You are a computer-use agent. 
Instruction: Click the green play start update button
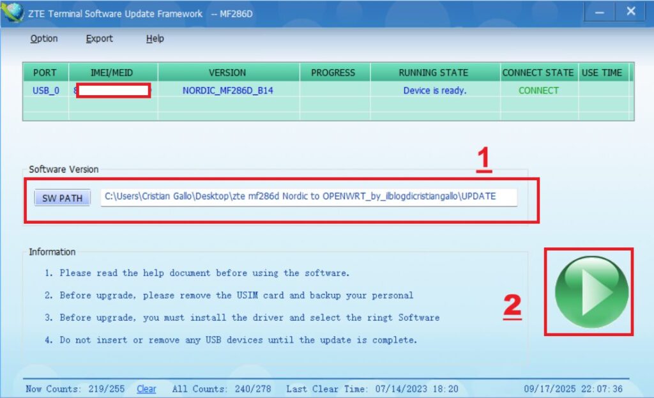[591, 292]
